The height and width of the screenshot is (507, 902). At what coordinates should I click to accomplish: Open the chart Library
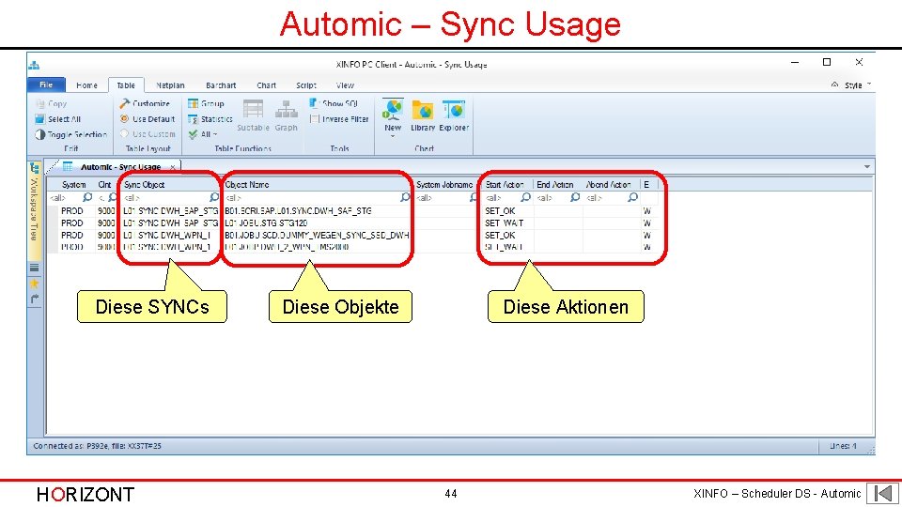(423, 116)
